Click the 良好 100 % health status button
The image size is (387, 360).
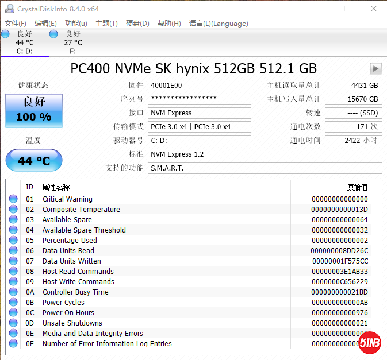click(33, 110)
